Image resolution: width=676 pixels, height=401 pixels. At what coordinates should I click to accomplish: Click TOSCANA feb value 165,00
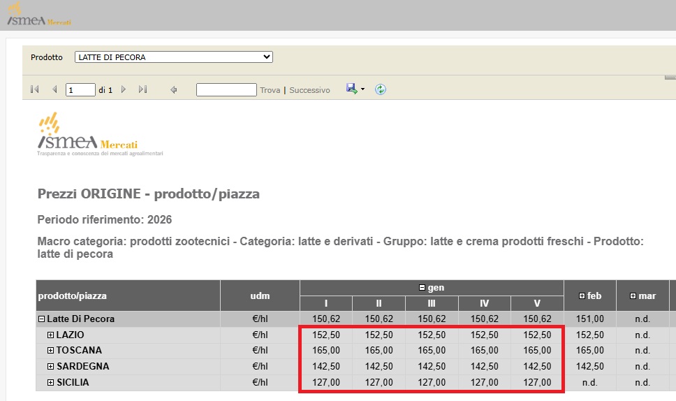[x=590, y=351]
